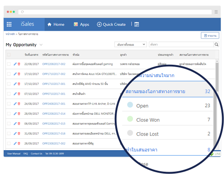
Task: Open the browser hamburger menu icon
Action: point(216,12)
